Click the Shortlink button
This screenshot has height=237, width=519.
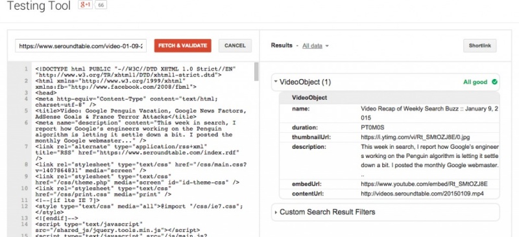[x=479, y=45]
